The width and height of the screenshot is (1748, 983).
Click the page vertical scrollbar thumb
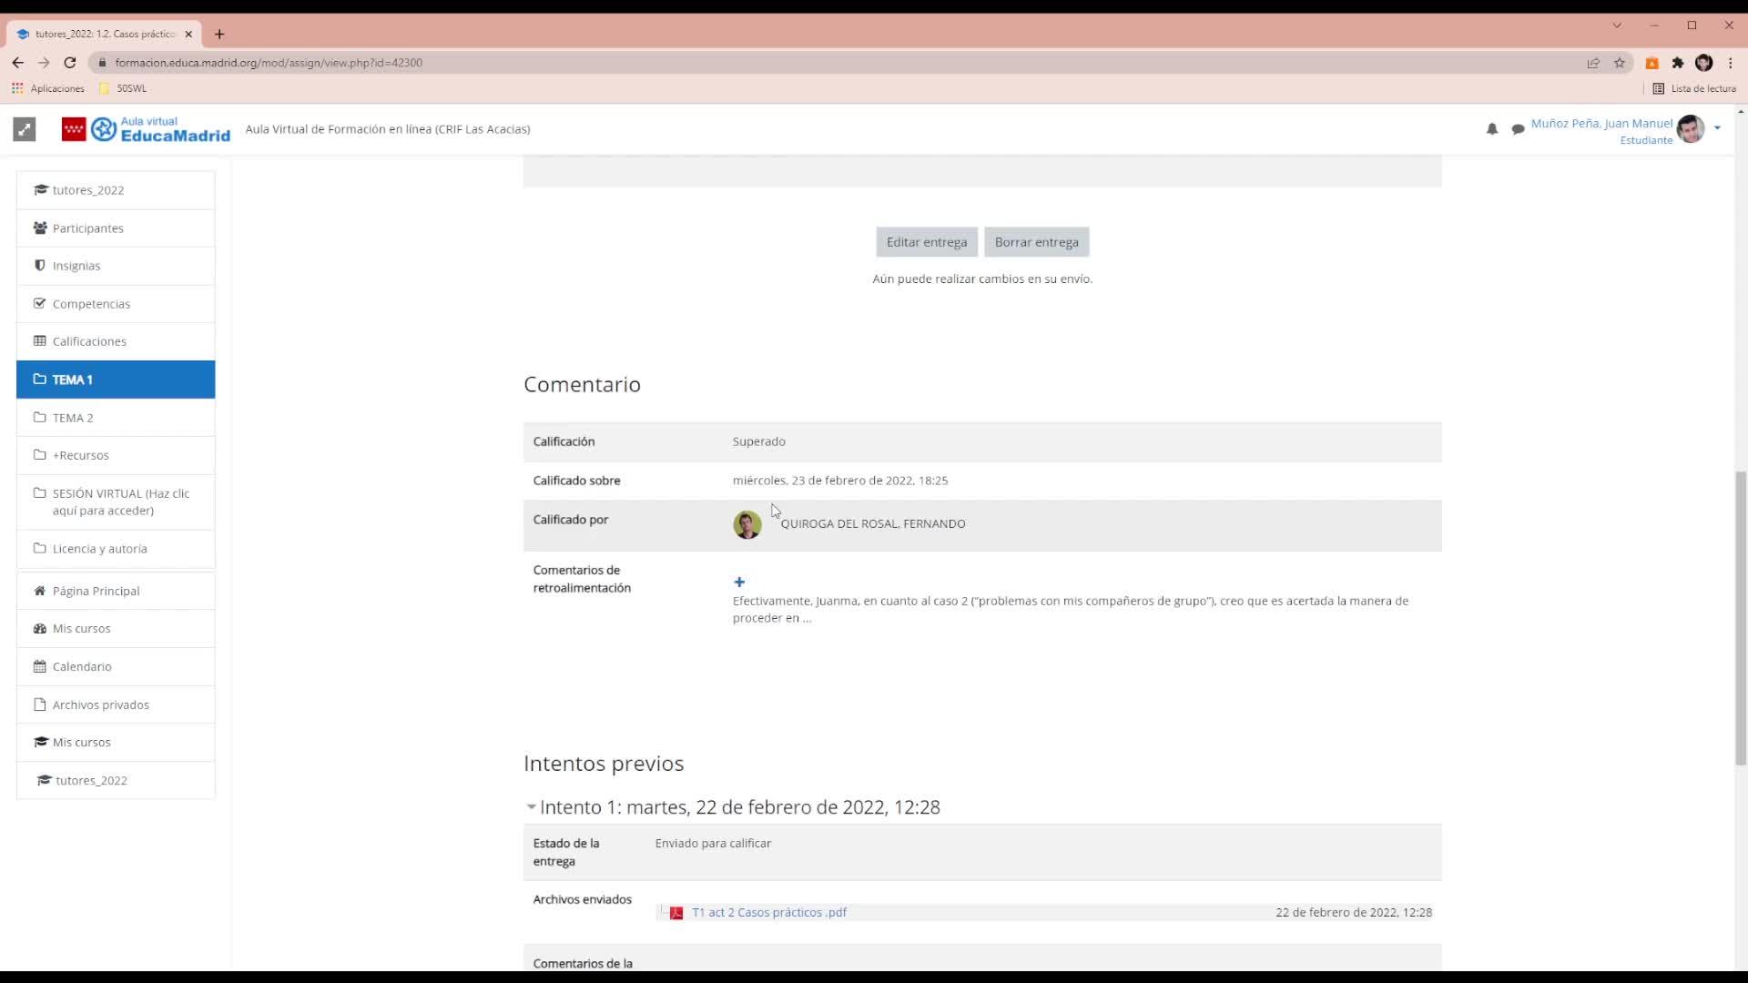point(1741,619)
